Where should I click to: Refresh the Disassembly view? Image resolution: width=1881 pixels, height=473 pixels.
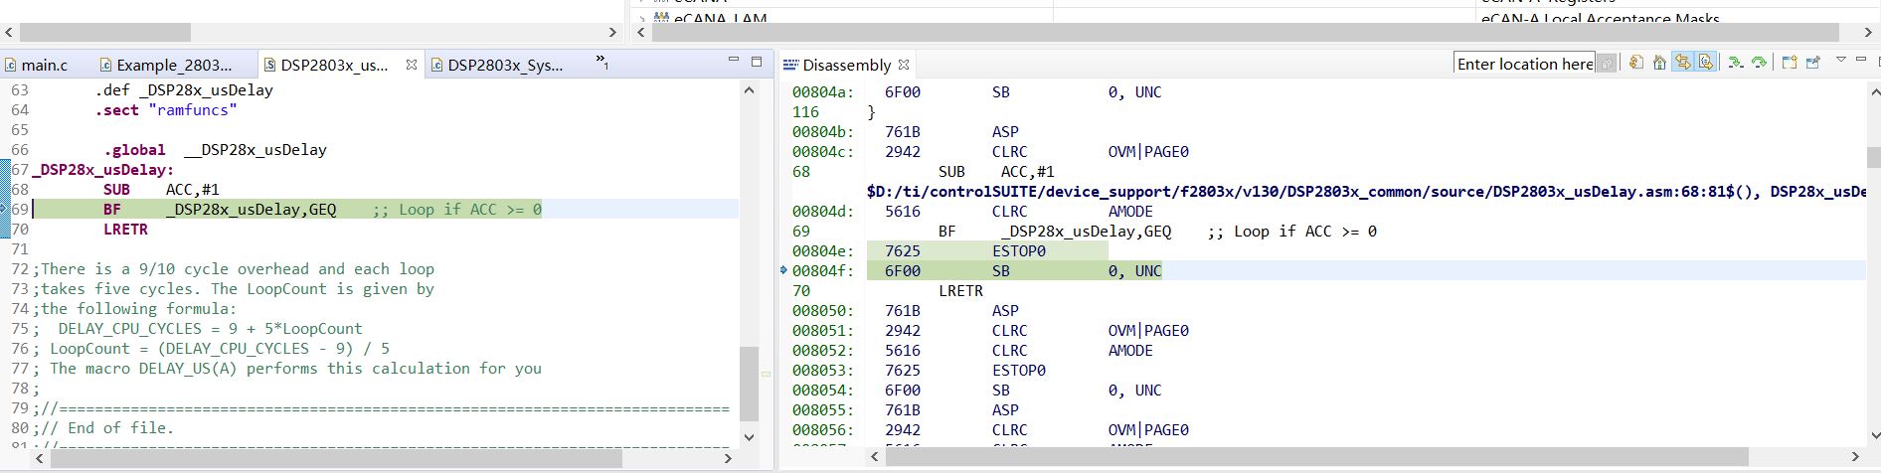point(1635,63)
